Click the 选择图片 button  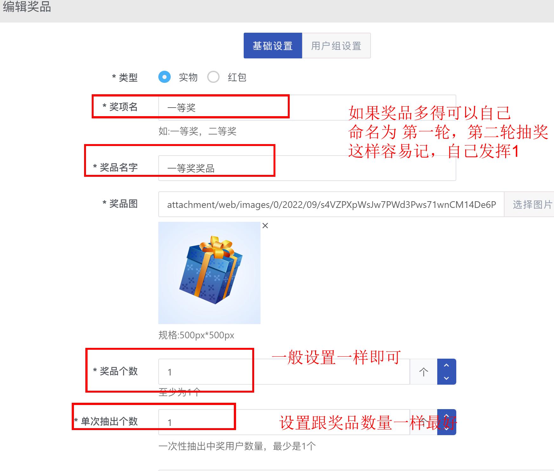(532, 204)
